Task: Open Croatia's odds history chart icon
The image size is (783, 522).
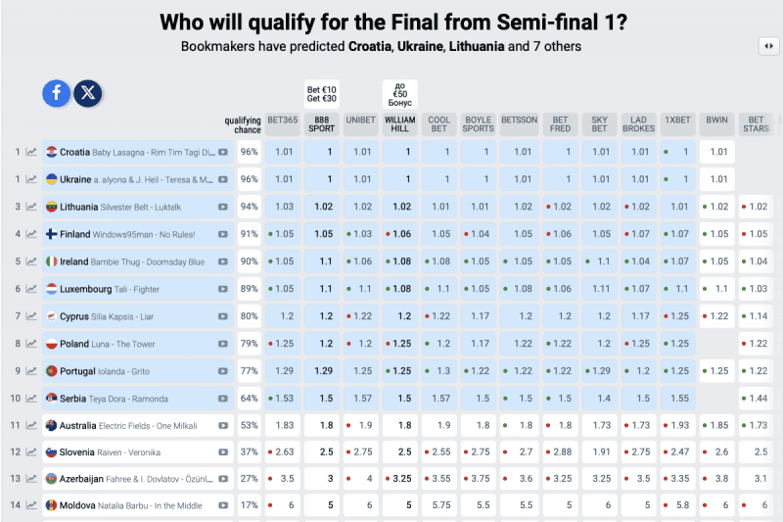Action: [x=31, y=152]
